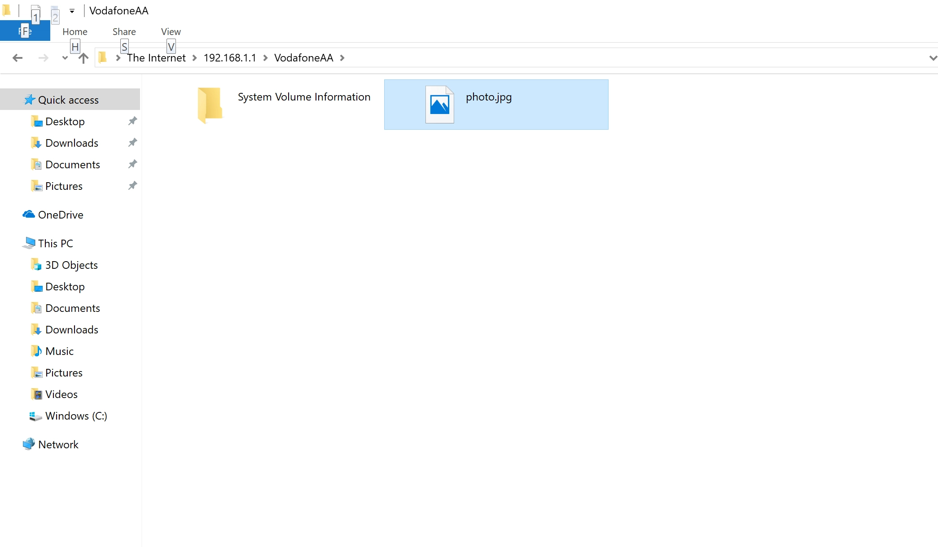Click the Back navigation arrow
This screenshot has height=547, width=938.
pos(18,58)
